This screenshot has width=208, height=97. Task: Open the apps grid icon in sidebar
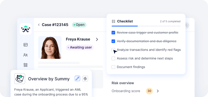click(x=25, y=65)
